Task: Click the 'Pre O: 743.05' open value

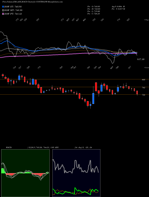Action: click(x=94, y=6)
